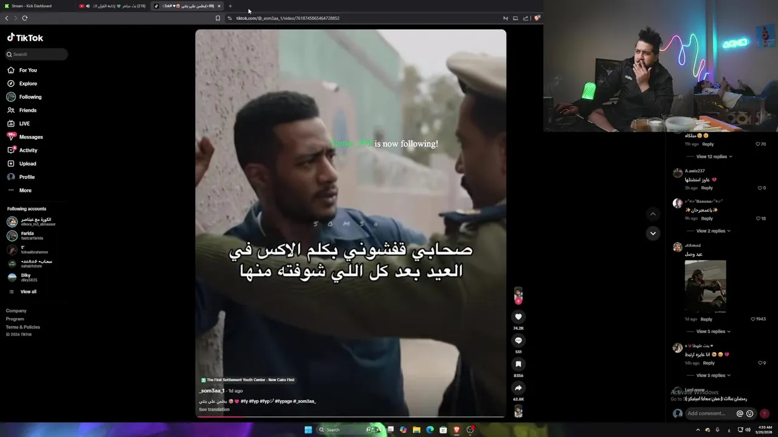Open the Company footer link
778x437 pixels.
pos(16,311)
